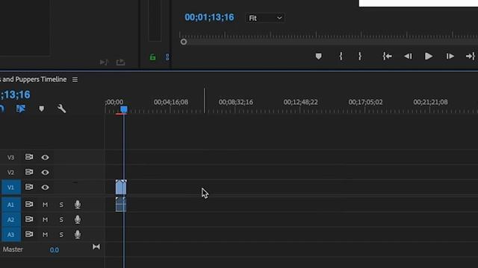Hide V2 track output
478x268 pixels.
coord(45,172)
